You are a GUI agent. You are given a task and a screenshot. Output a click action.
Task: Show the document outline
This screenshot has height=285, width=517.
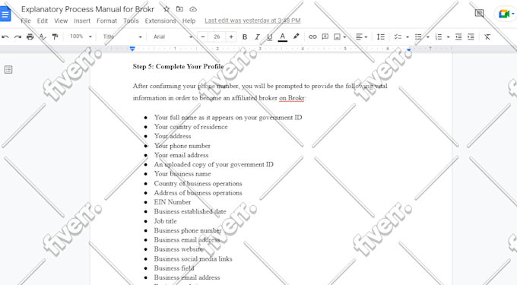point(8,69)
